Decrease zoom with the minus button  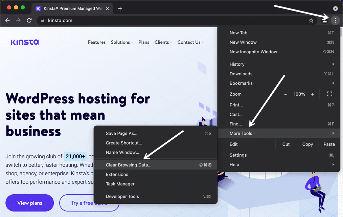point(285,94)
